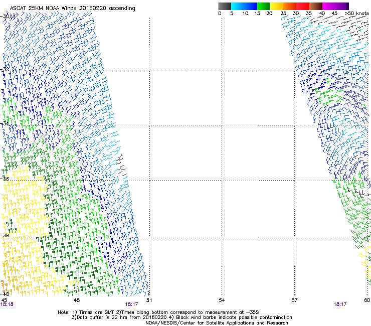This screenshot has height=326, width=371.
Task: Click the '18:17' time label beside longitude 60
Action: [x=340, y=304]
